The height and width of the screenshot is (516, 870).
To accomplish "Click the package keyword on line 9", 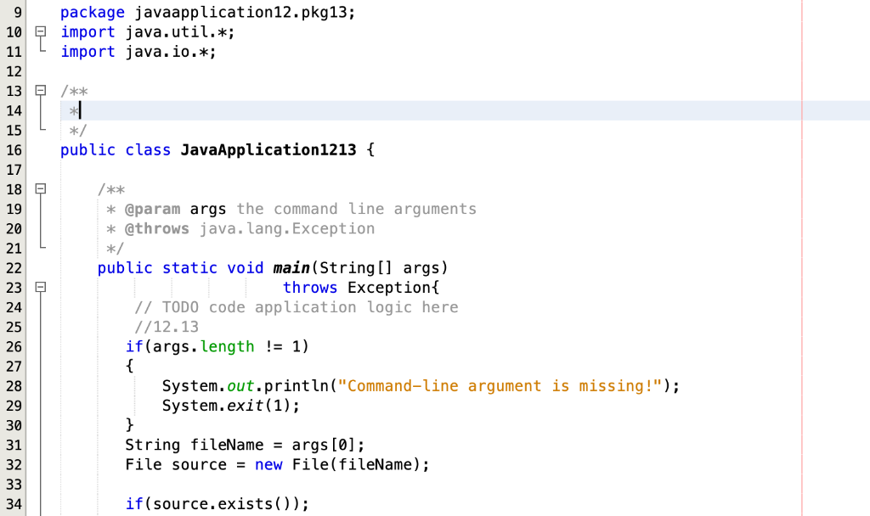I will (x=93, y=12).
